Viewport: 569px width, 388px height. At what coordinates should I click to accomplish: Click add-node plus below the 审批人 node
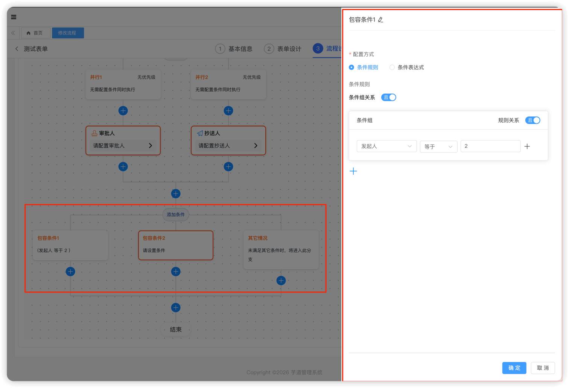pos(123,167)
